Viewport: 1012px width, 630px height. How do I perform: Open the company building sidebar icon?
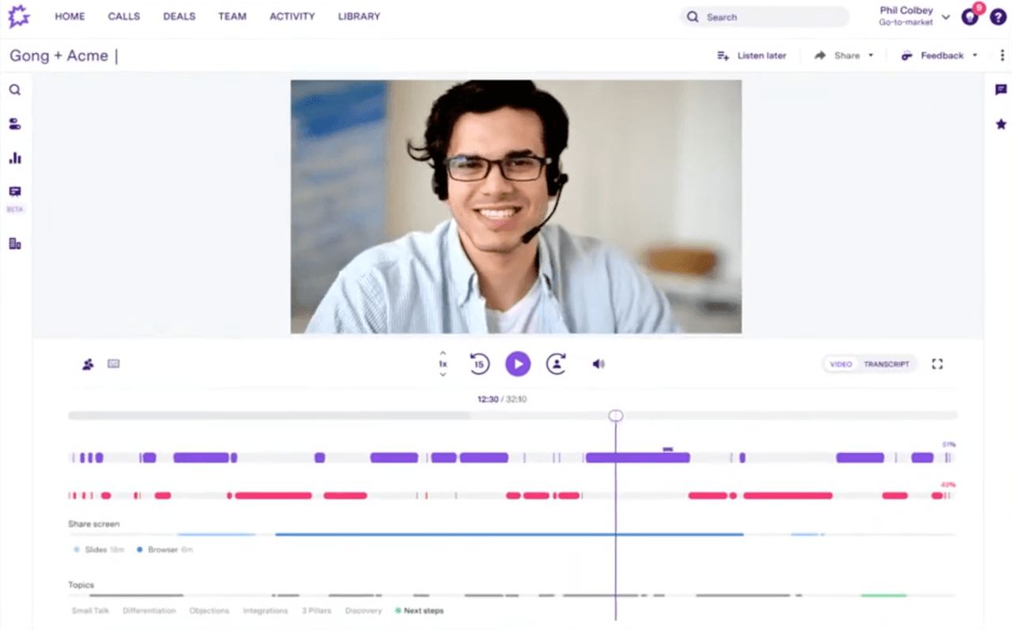click(15, 243)
